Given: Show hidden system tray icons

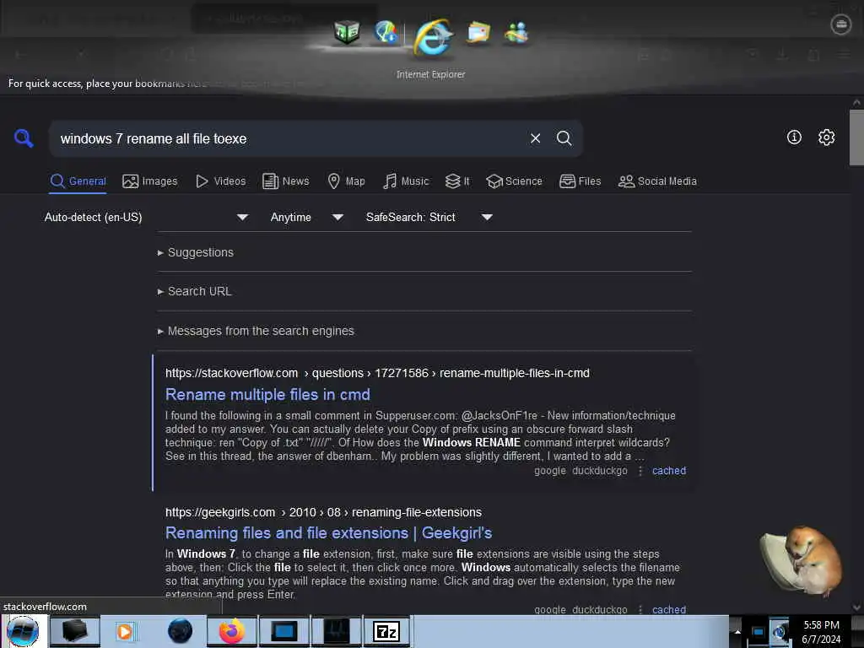Looking at the screenshot, I should coord(737,632).
